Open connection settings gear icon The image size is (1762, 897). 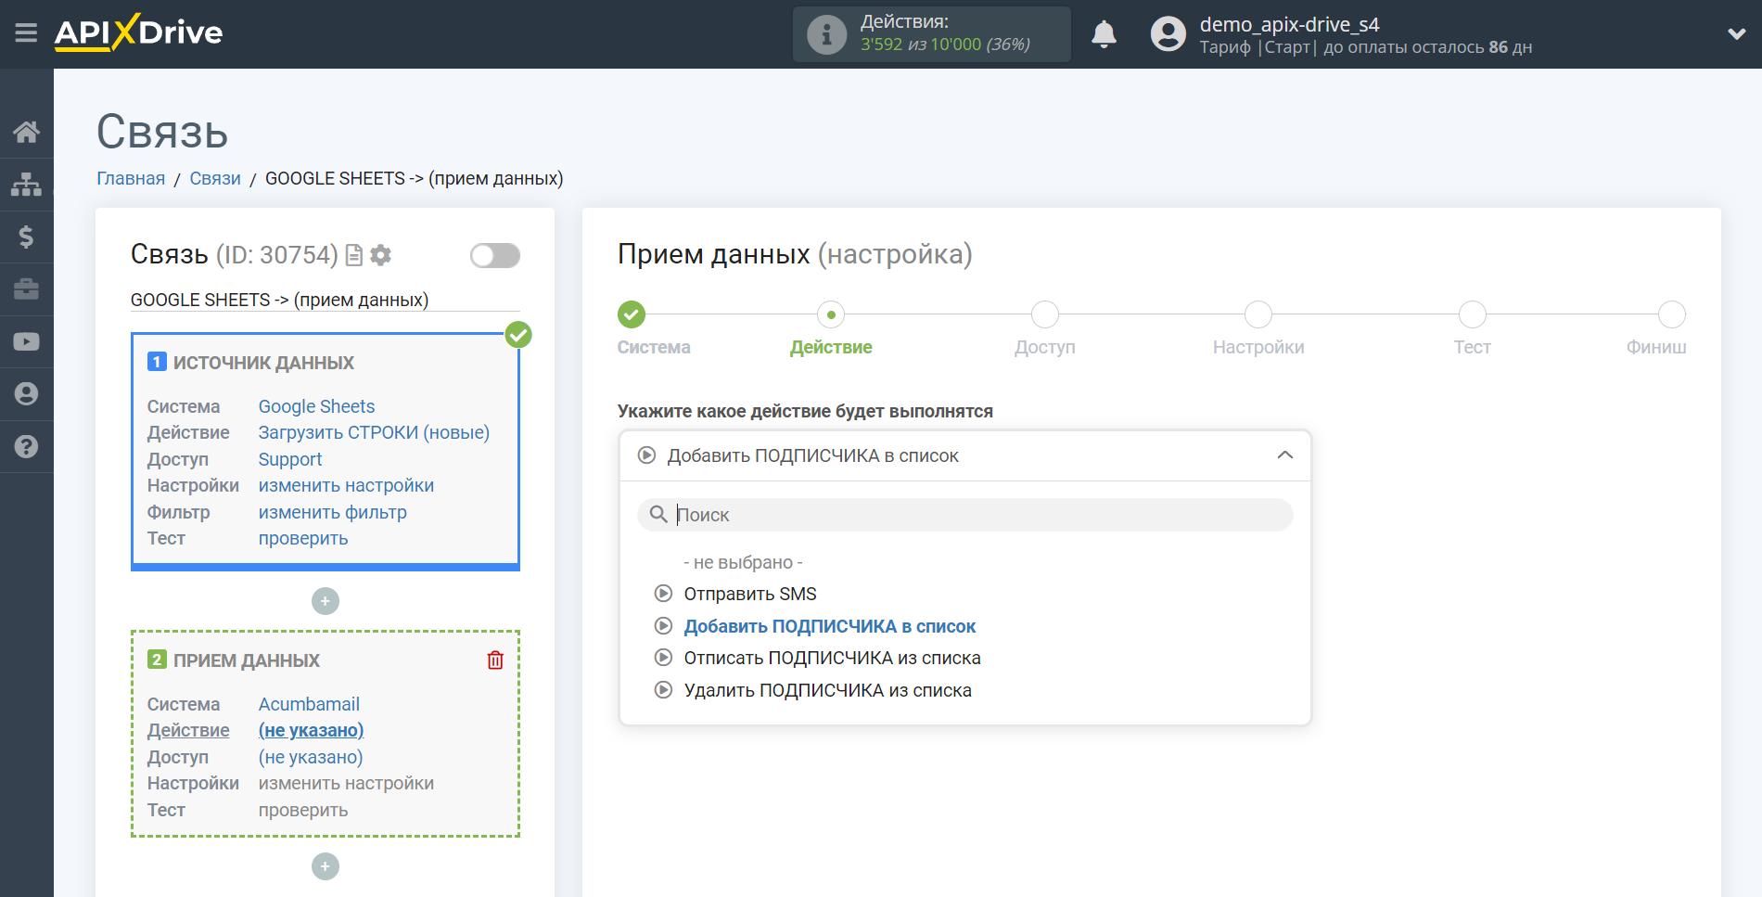(380, 255)
